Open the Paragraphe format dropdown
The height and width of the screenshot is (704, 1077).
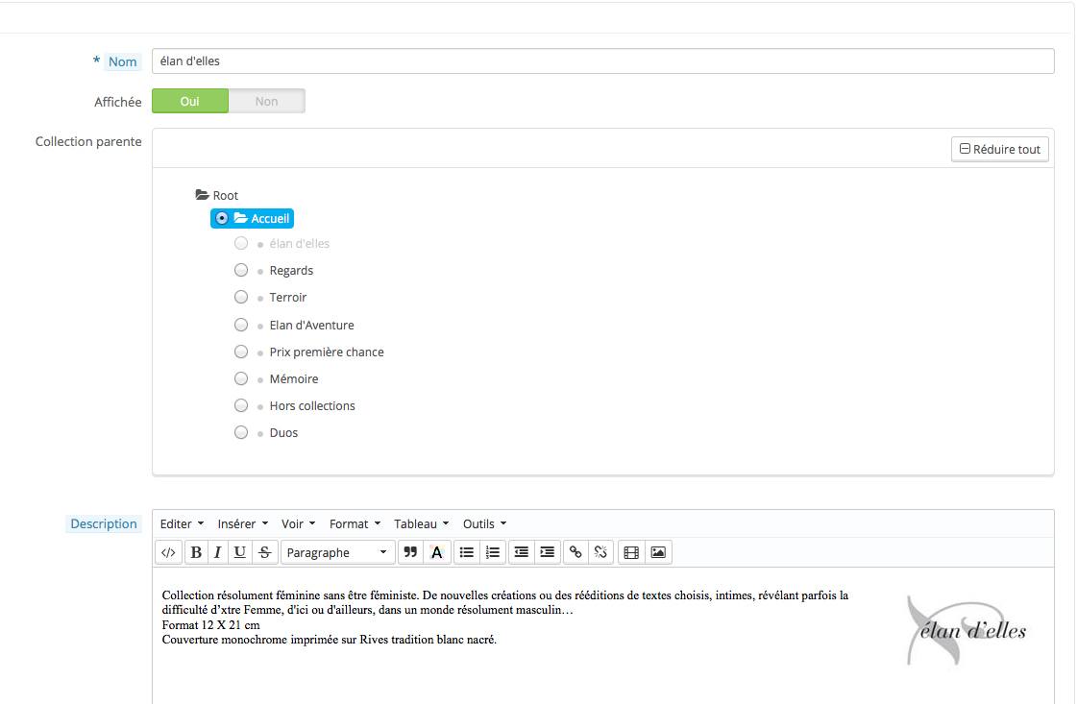pos(337,552)
